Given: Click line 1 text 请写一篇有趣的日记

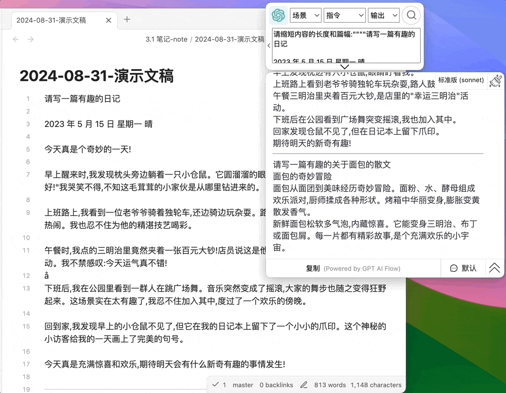Looking at the screenshot, I should [x=82, y=99].
